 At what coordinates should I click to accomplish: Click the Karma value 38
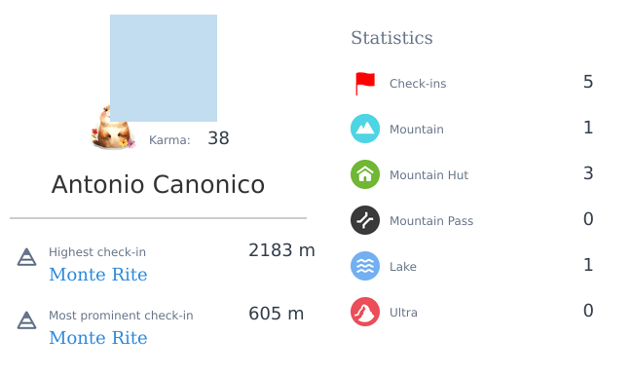click(218, 138)
